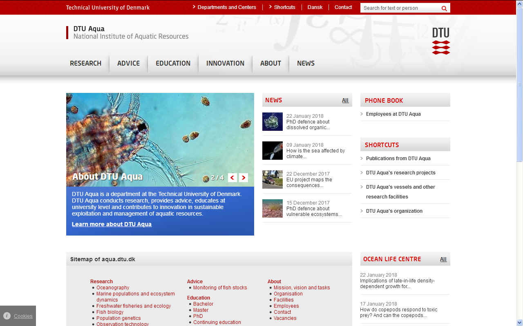Image resolution: width=523 pixels, height=326 pixels.
Task: Open the NEWS menu
Action: point(306,63)
